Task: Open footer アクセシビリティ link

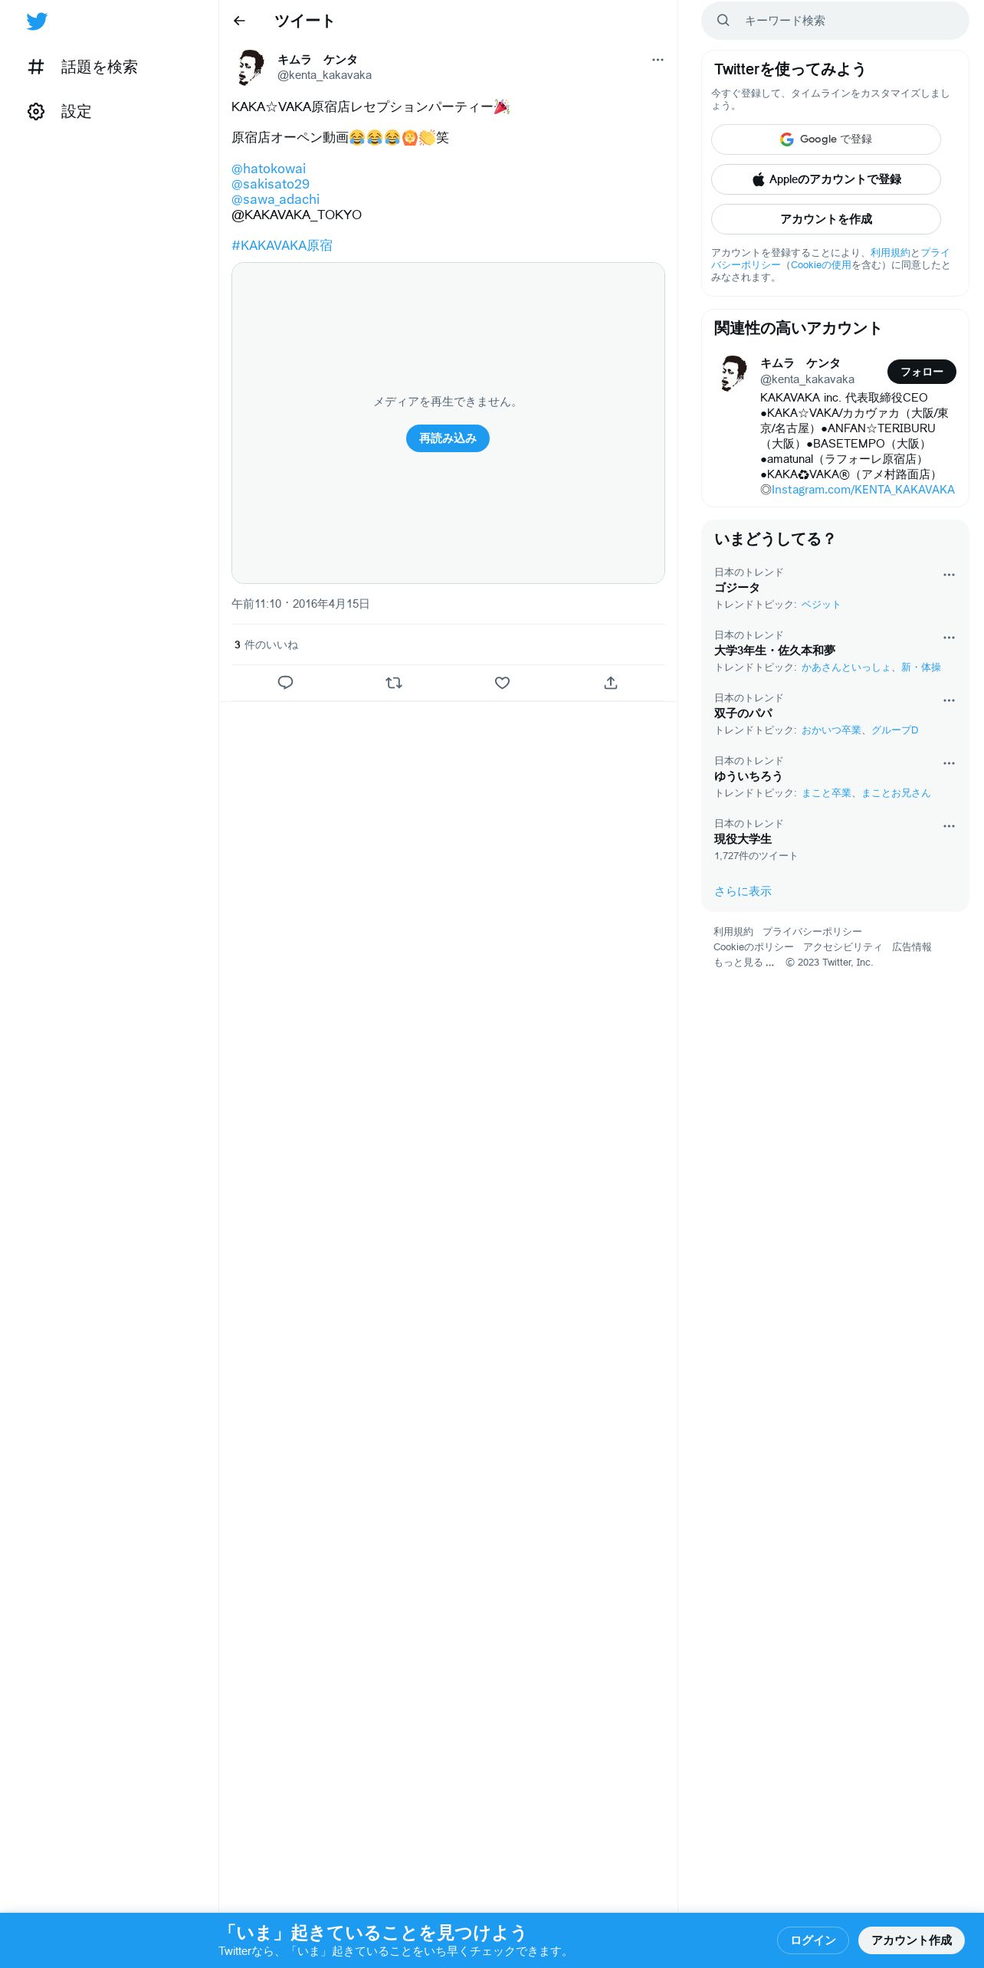Action: [842, 947]
